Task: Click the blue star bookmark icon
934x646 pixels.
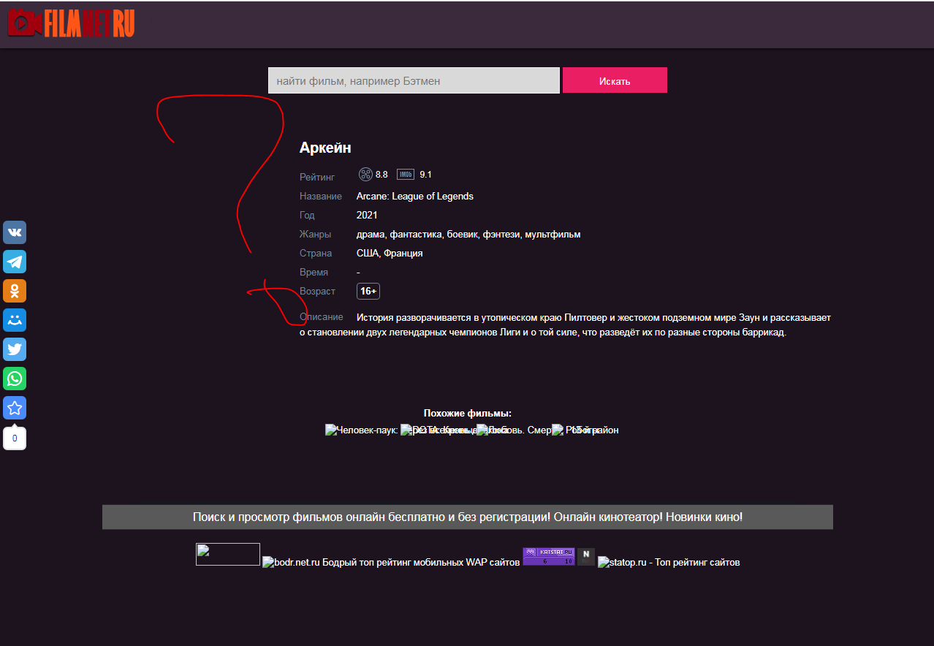Action: (15, 408)
